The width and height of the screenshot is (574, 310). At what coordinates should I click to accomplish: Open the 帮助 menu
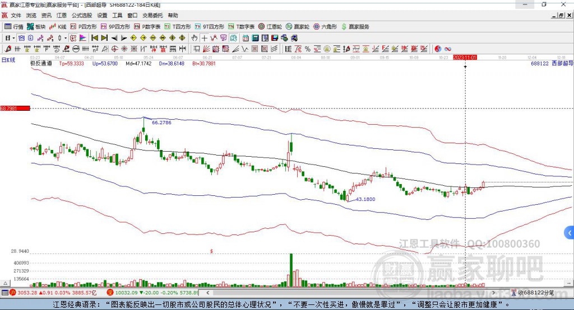pyautogui.click(x=173, y=15)
